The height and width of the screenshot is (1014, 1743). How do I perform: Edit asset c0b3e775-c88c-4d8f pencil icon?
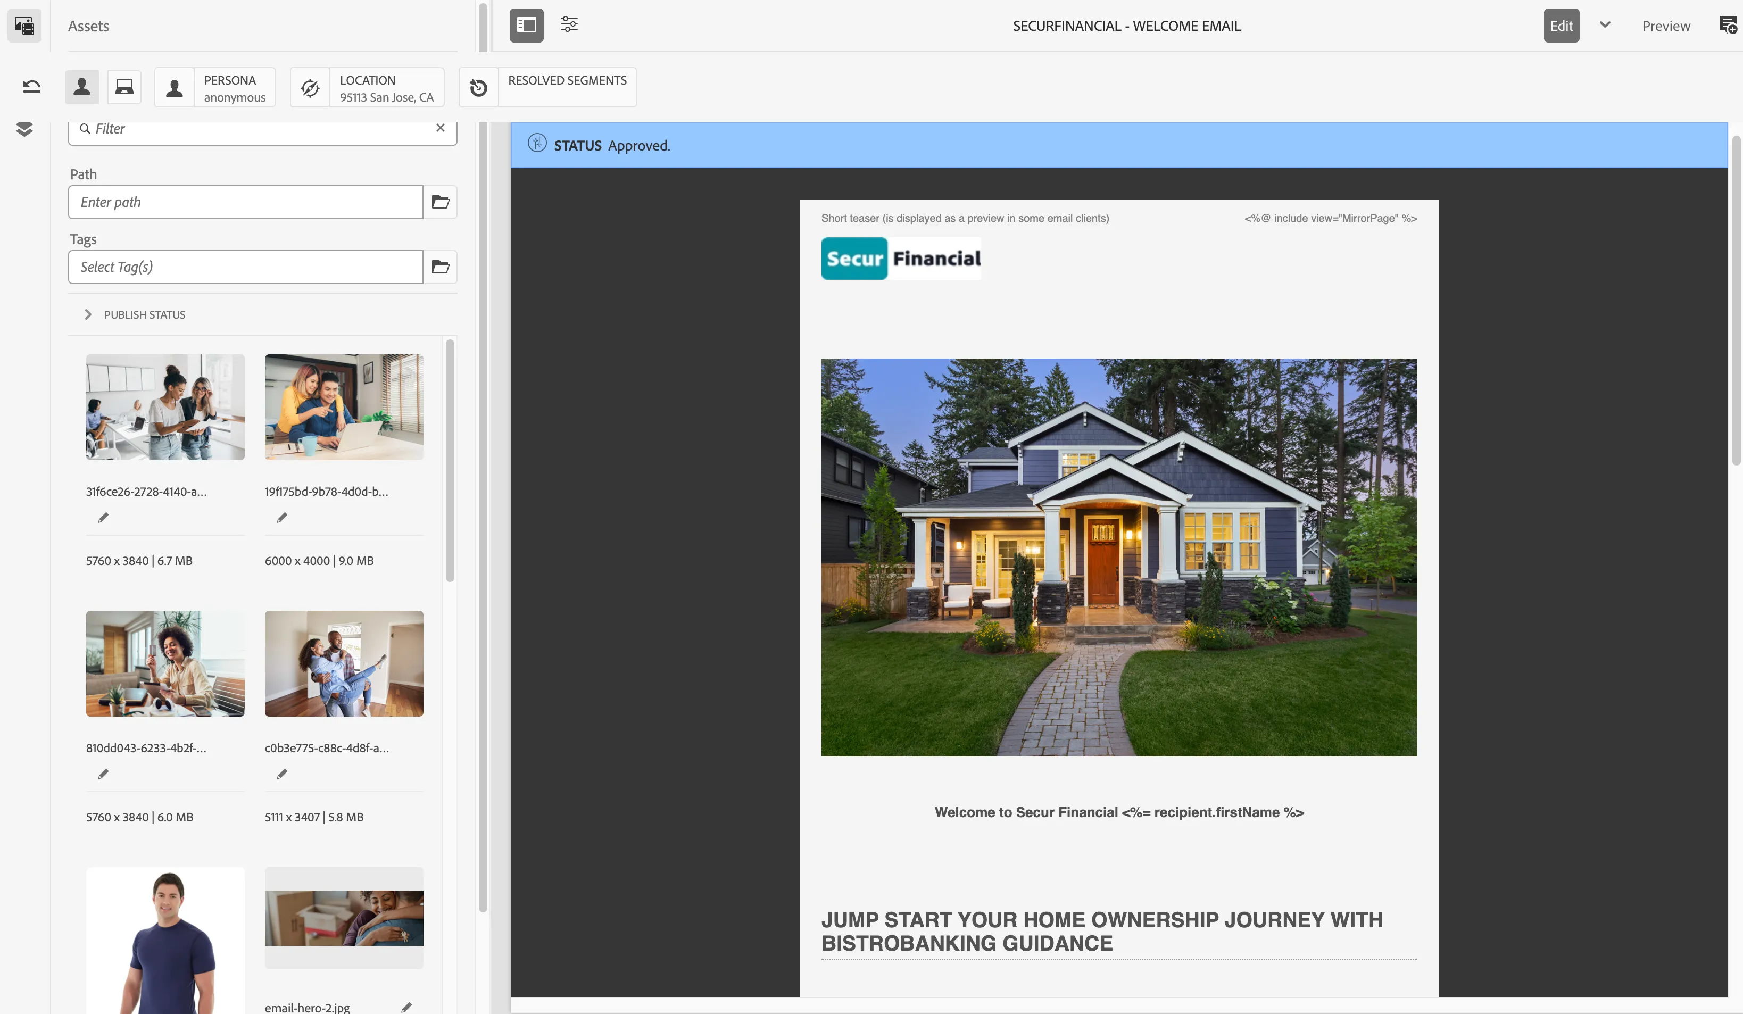281,774
